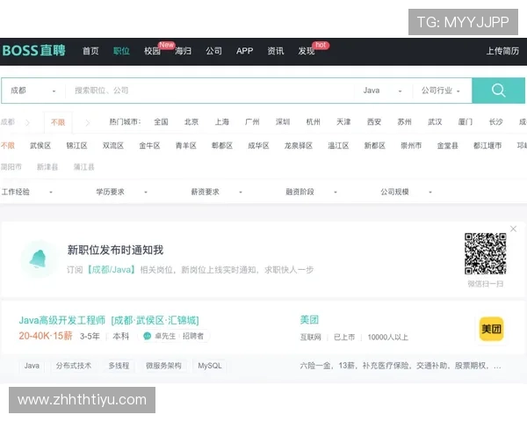
Task: Click the bell notification icon
Action: (x=38, y=258)
